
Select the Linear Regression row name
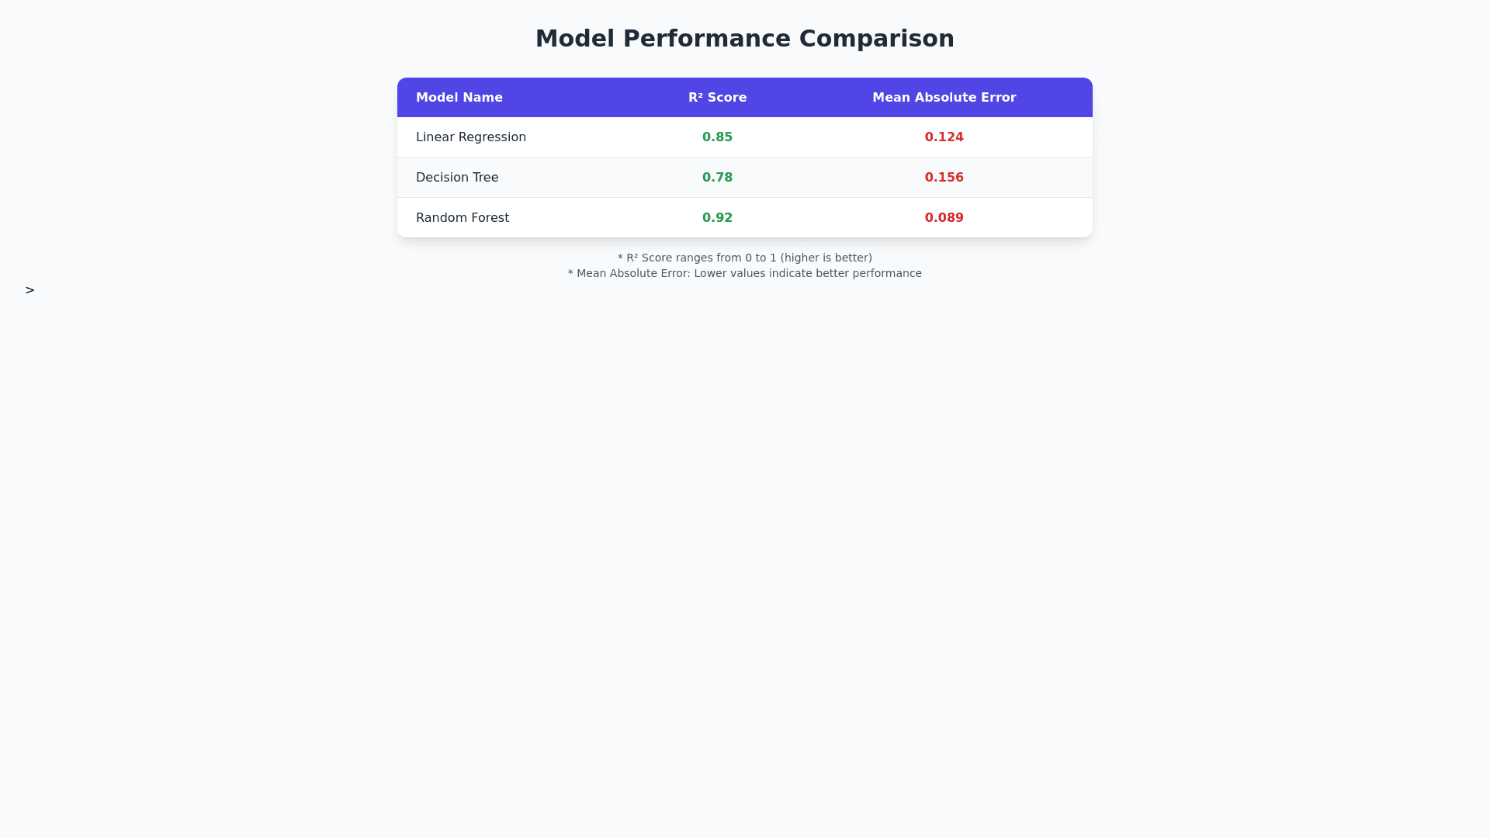point(470,137)
